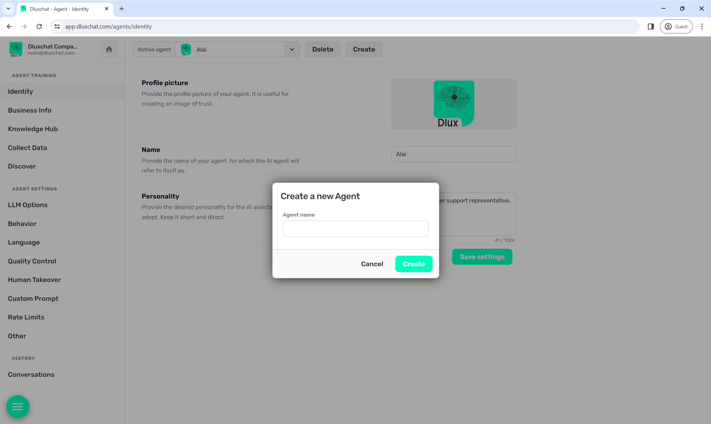Cancel the new agent dialog
Screen dimensions: 711x424
(x=372, y=264)
